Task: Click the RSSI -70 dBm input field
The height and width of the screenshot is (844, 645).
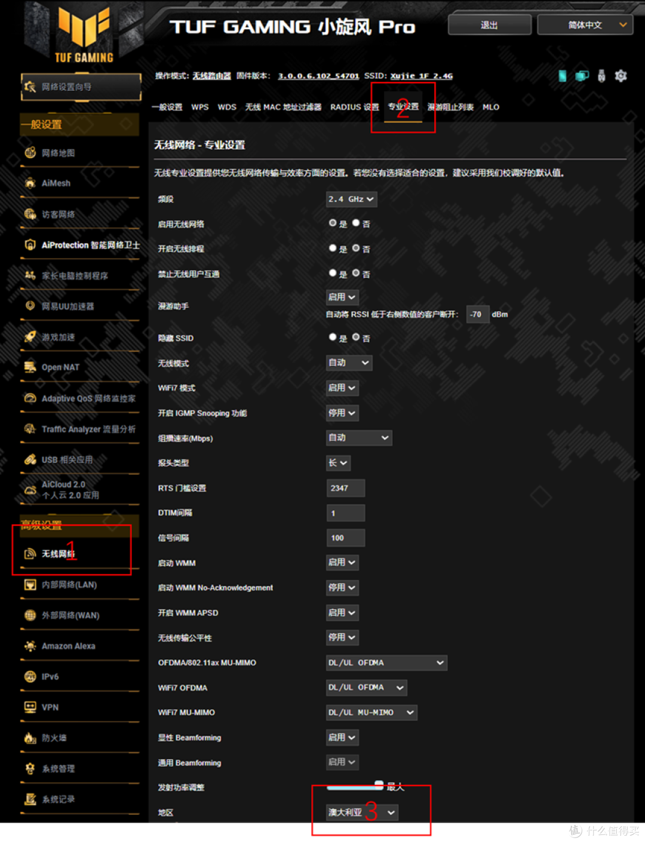Action: point(477,314)
